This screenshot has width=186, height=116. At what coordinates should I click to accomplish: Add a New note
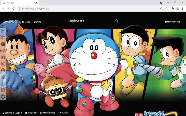point(63,113)
